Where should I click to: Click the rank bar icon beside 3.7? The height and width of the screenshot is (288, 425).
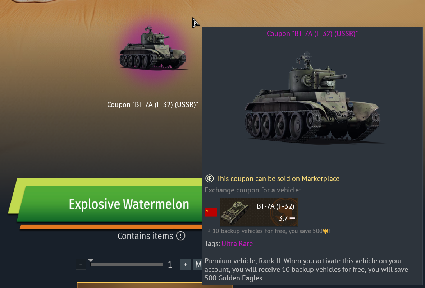click(x=292, y=218)
